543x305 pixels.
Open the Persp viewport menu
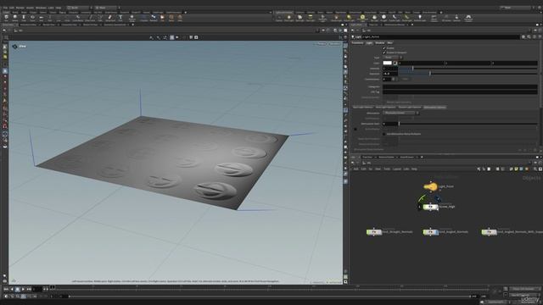[x=322, y=44]
